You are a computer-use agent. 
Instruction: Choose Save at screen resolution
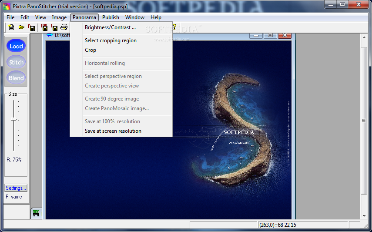click(121, 131)
